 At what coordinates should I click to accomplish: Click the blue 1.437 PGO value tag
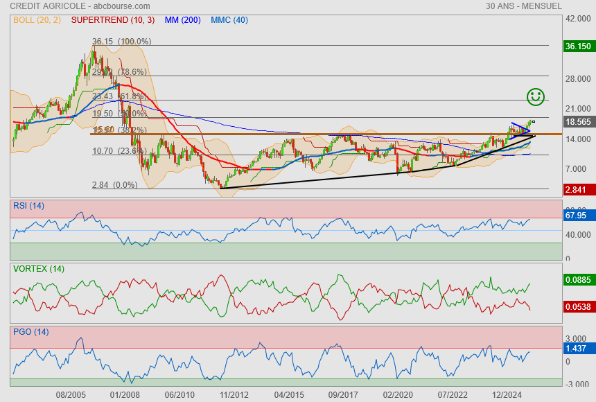point(577,350)
